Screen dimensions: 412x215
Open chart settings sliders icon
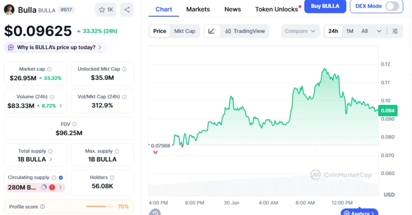tap(395, 31)
